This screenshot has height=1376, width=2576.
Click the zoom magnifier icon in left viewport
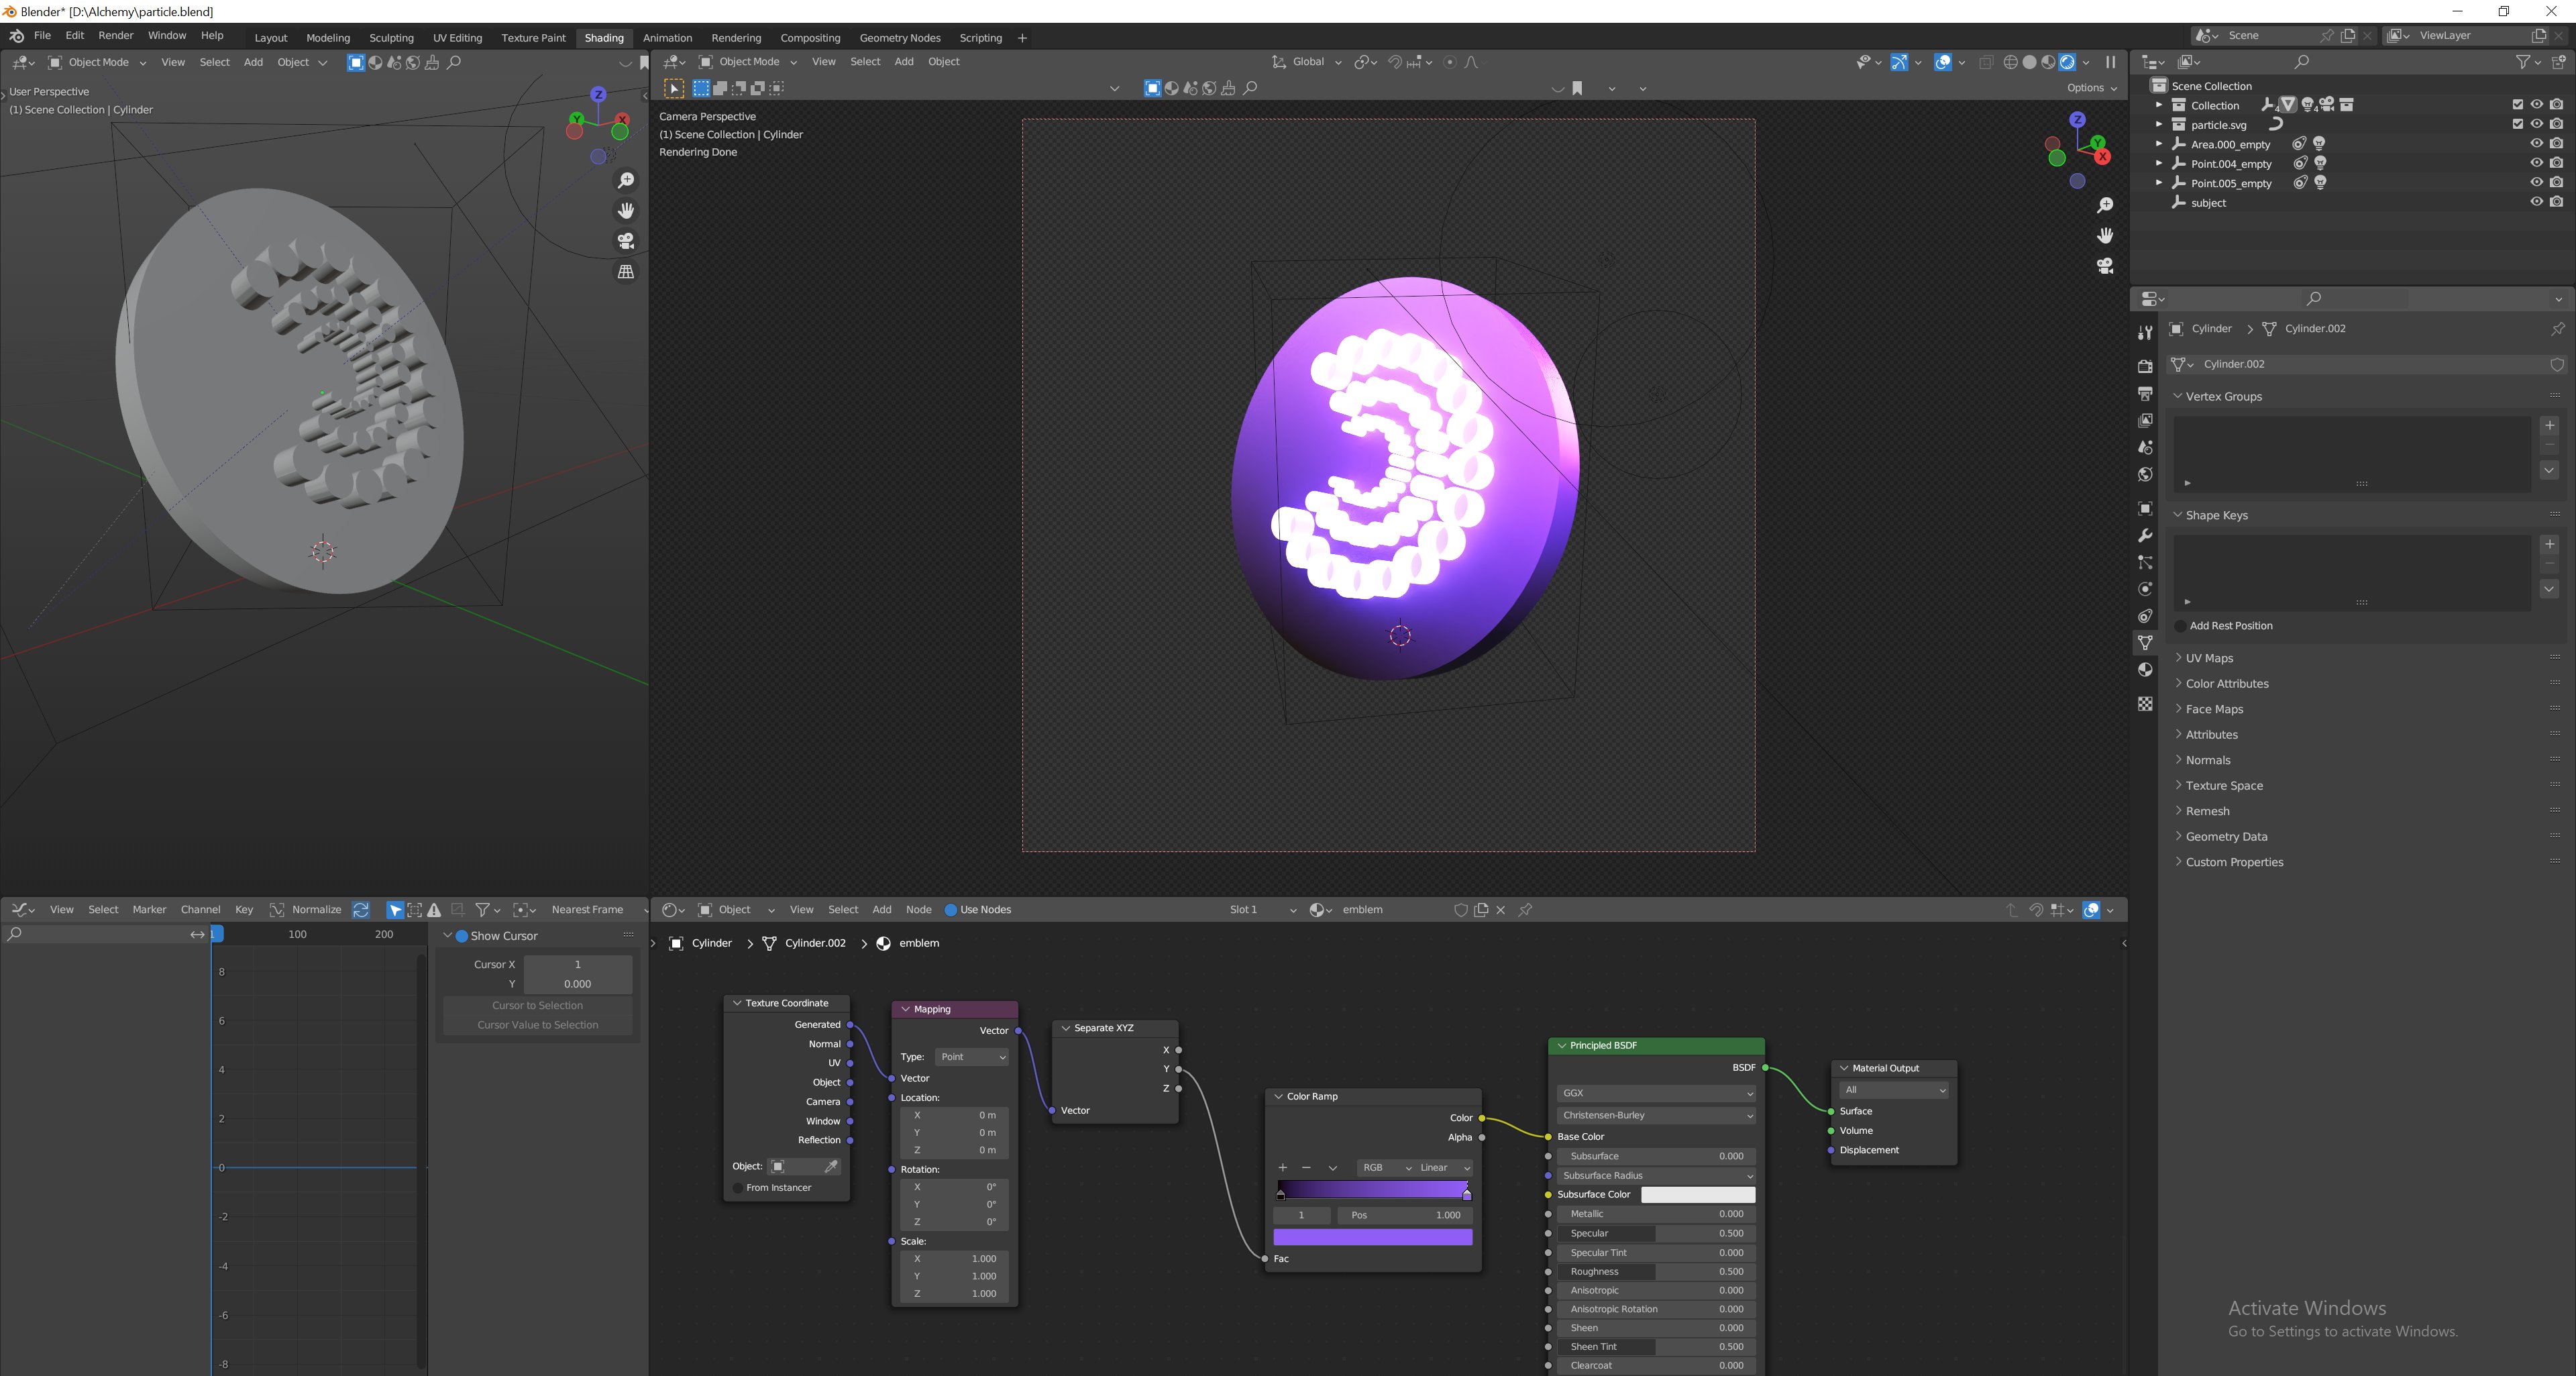[626, 181]
